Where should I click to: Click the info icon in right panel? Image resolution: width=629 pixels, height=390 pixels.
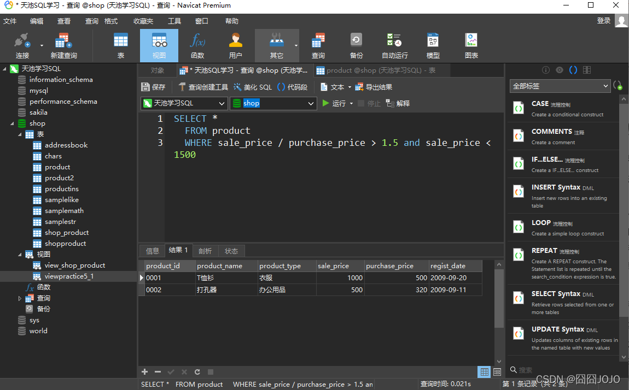pos(545,70)
